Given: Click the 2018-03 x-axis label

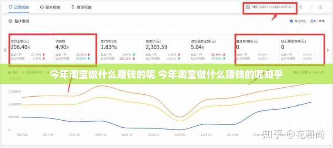Looking at the screenshot, I should 206,135.
